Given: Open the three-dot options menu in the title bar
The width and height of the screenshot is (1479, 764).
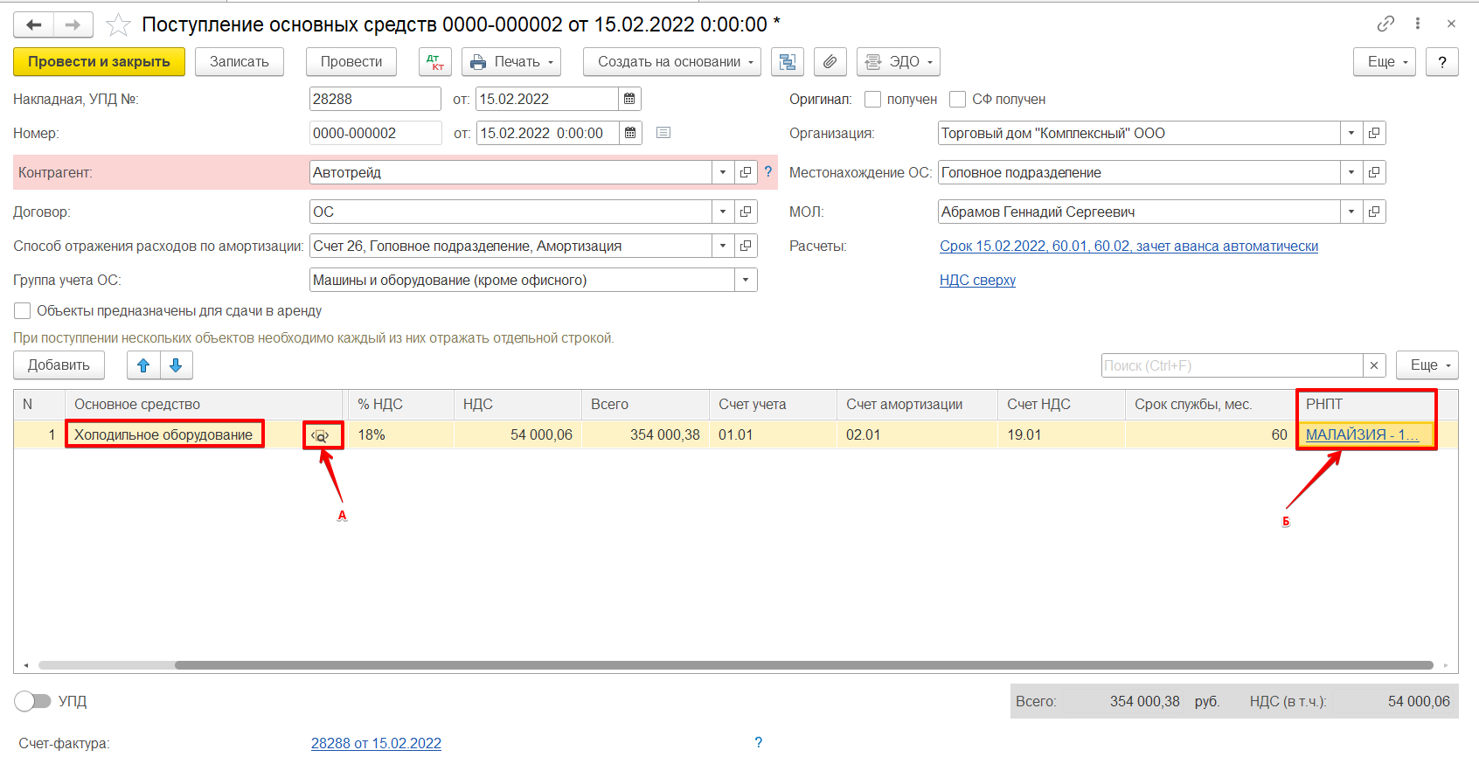Looking at the screenshot, I should [1418, 24].
